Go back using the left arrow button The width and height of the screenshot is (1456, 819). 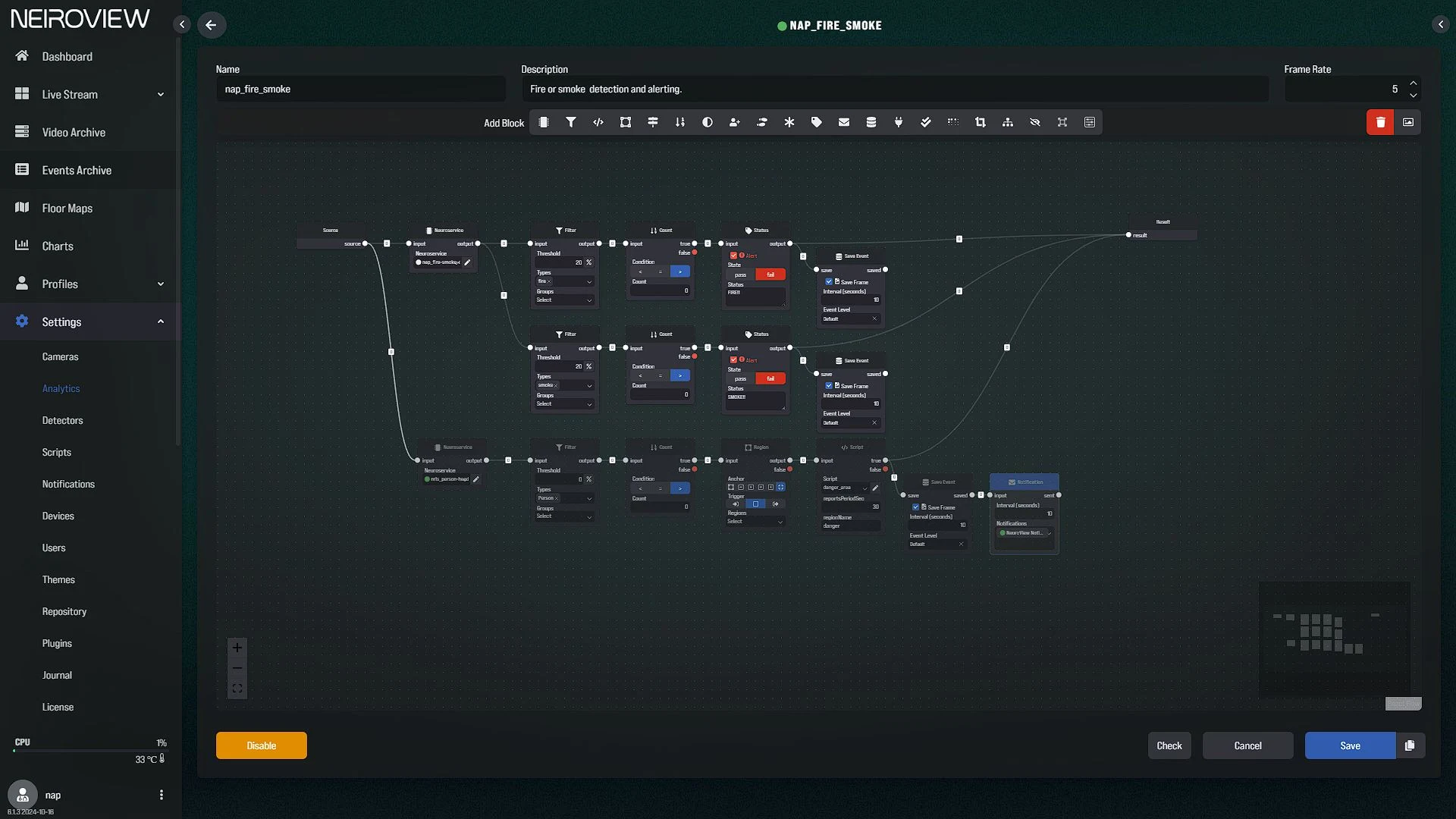(x=212, y=25)
